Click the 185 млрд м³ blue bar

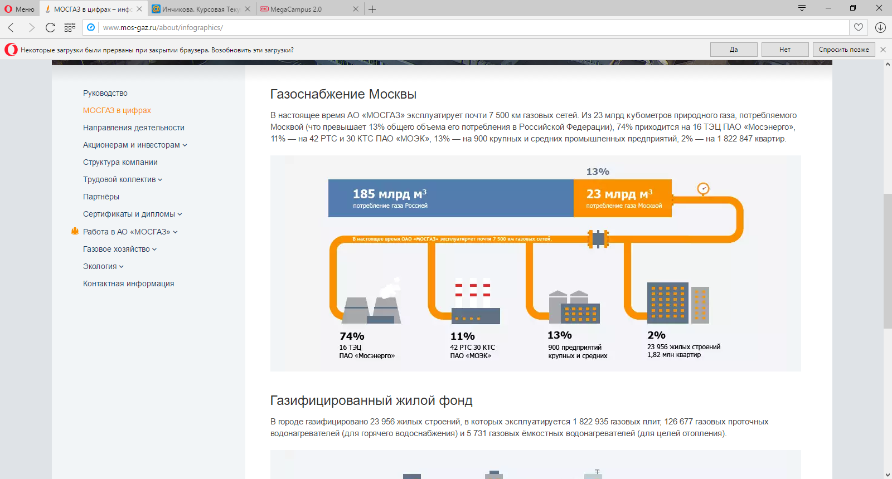click(451, 198)
